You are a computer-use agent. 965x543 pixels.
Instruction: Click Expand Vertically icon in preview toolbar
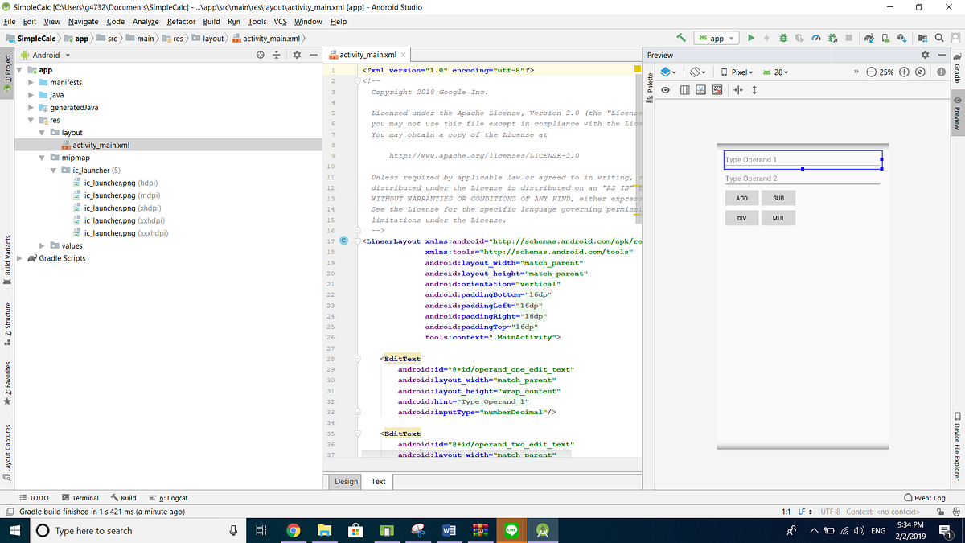(x=754, y=90)
